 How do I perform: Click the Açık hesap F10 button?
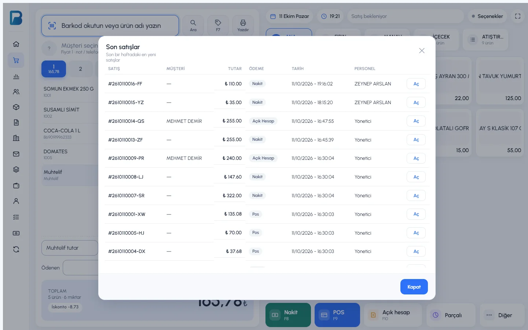[393, 315]
